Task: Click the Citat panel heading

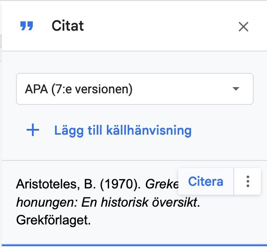Action: 67,26
